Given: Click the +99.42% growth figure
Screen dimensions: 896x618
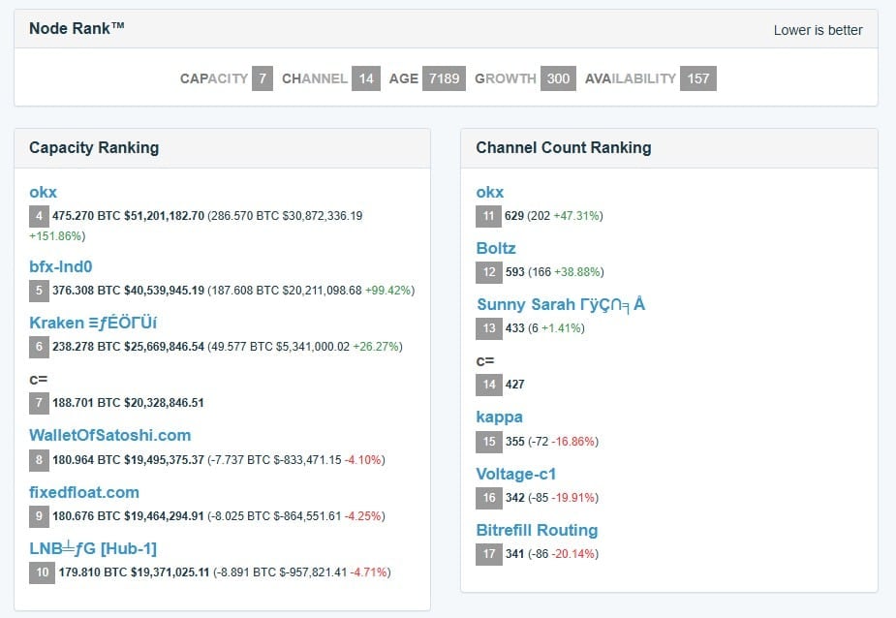Looking at the screenshot, I should pos(388,291).
